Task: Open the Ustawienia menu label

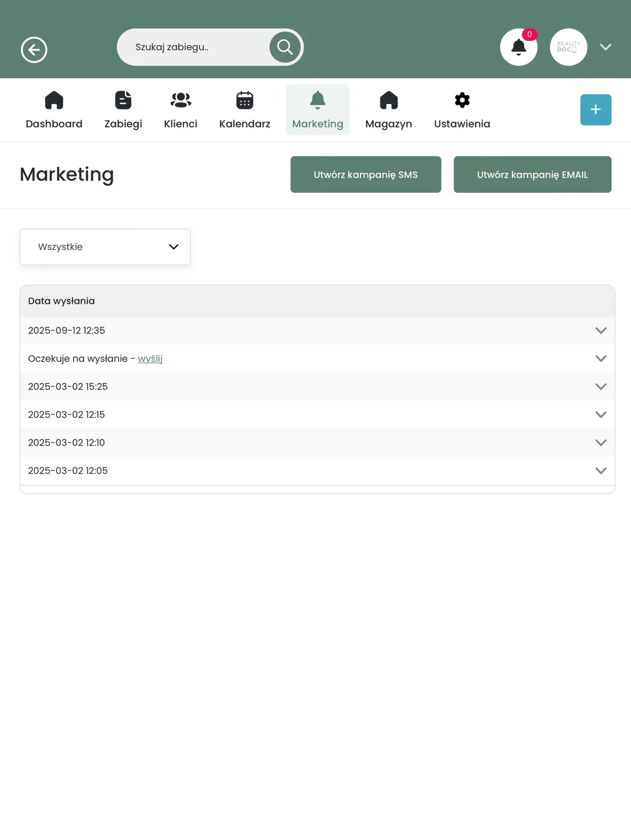Action: coord(462,124)
